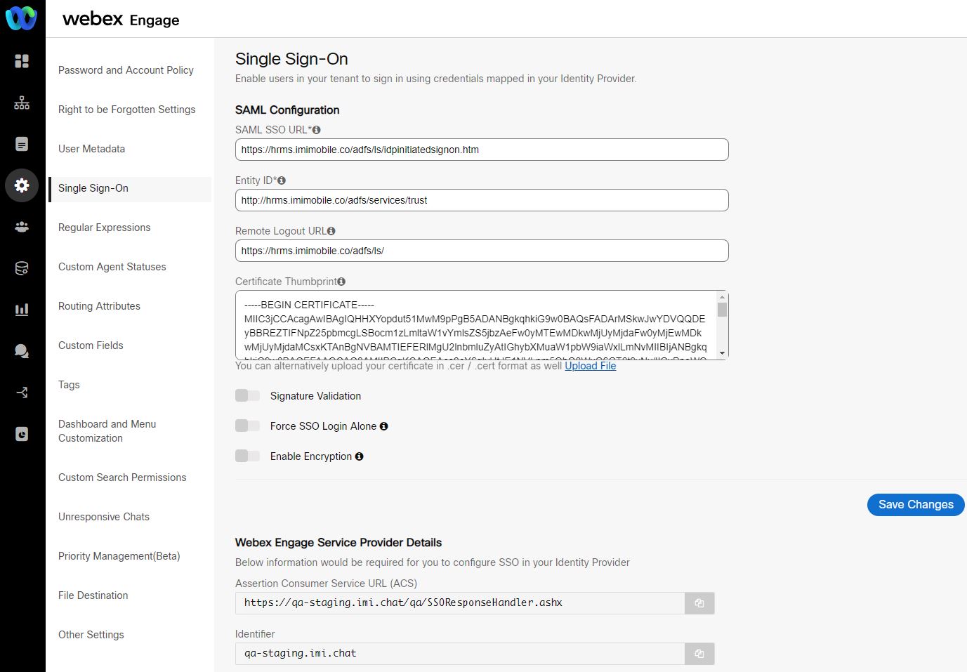
Task: Click the Single Sign-On page heading
Action: (x=291, y=59)
